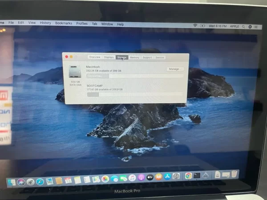Viewport: 267px width, 200px height.
Task: Open Spotlight search magnifier icon
Action: [243, 27]
